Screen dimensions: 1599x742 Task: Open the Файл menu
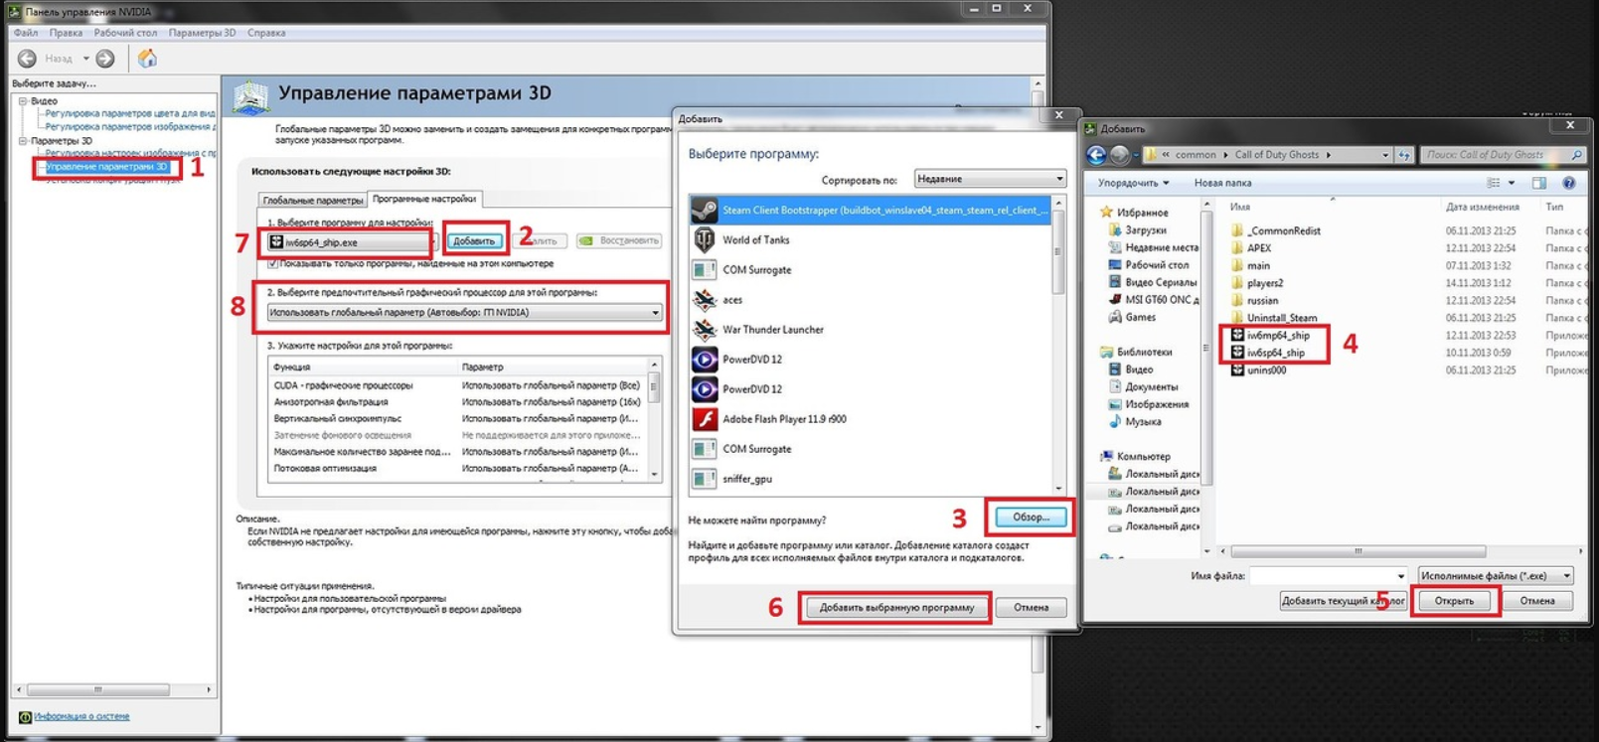click(x=26, y=33)
